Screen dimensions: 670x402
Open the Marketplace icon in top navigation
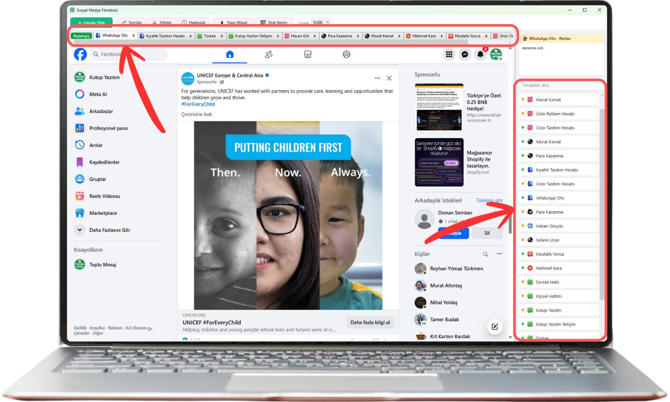click(307, 54)
